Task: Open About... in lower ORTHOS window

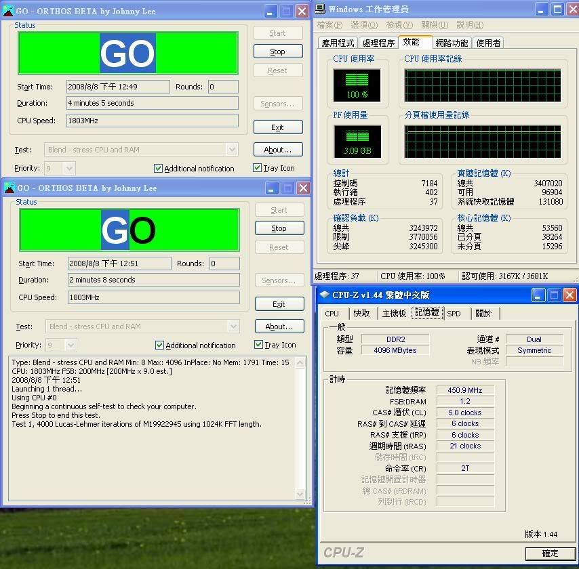Action: click(279, 326)
